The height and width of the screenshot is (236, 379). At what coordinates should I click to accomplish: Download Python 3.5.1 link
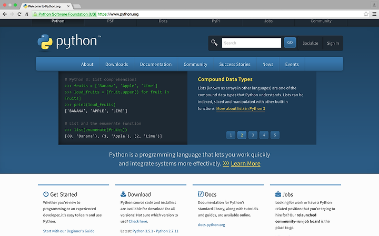pyautogui.click(x=143, y=231)
